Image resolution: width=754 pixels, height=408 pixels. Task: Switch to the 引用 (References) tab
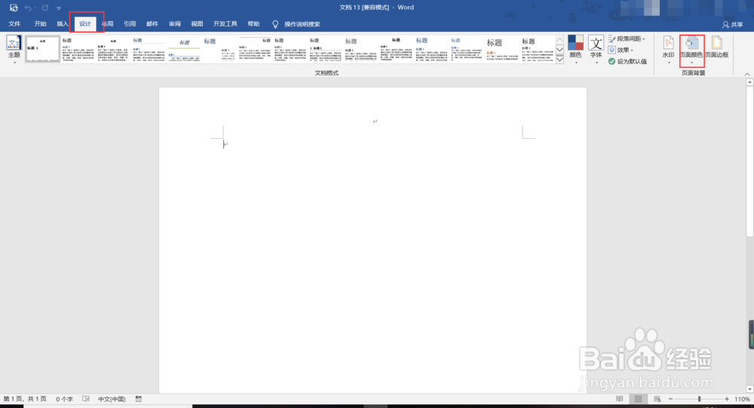pyautogui.click(x=130, y=23)
